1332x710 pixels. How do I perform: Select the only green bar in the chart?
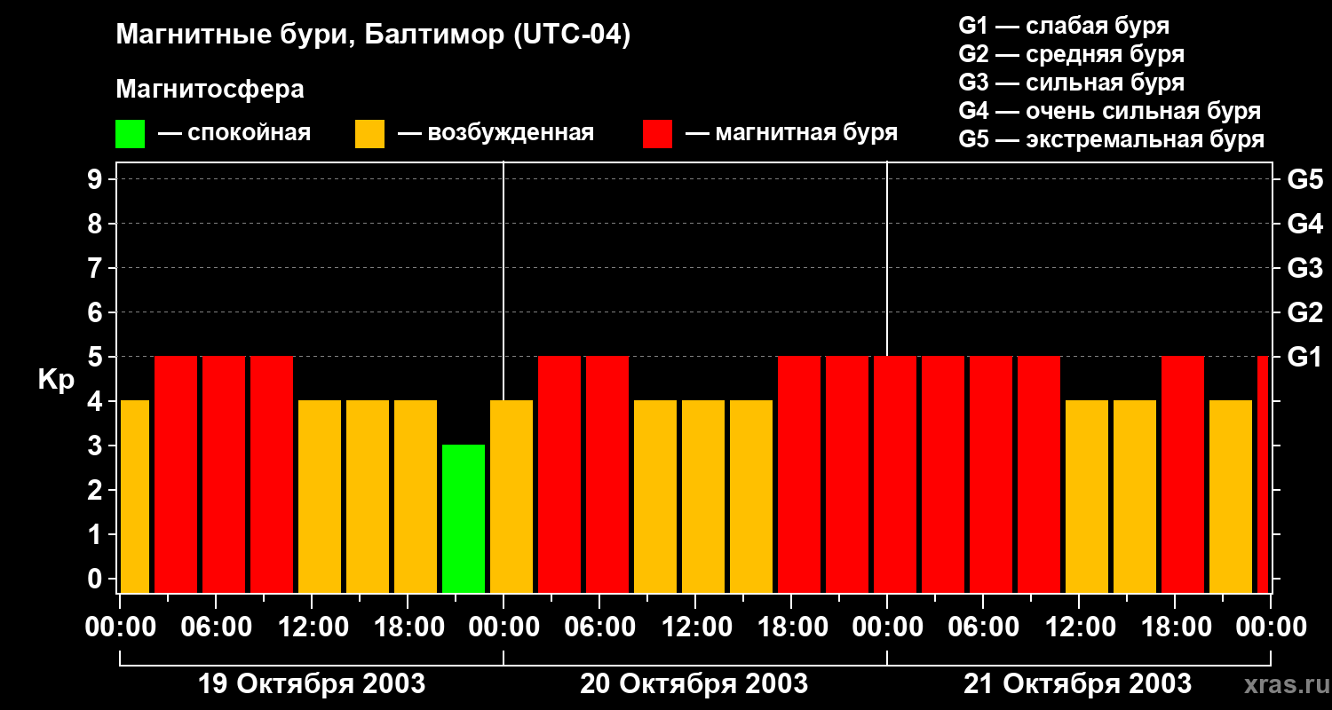(x=464, y=518)
